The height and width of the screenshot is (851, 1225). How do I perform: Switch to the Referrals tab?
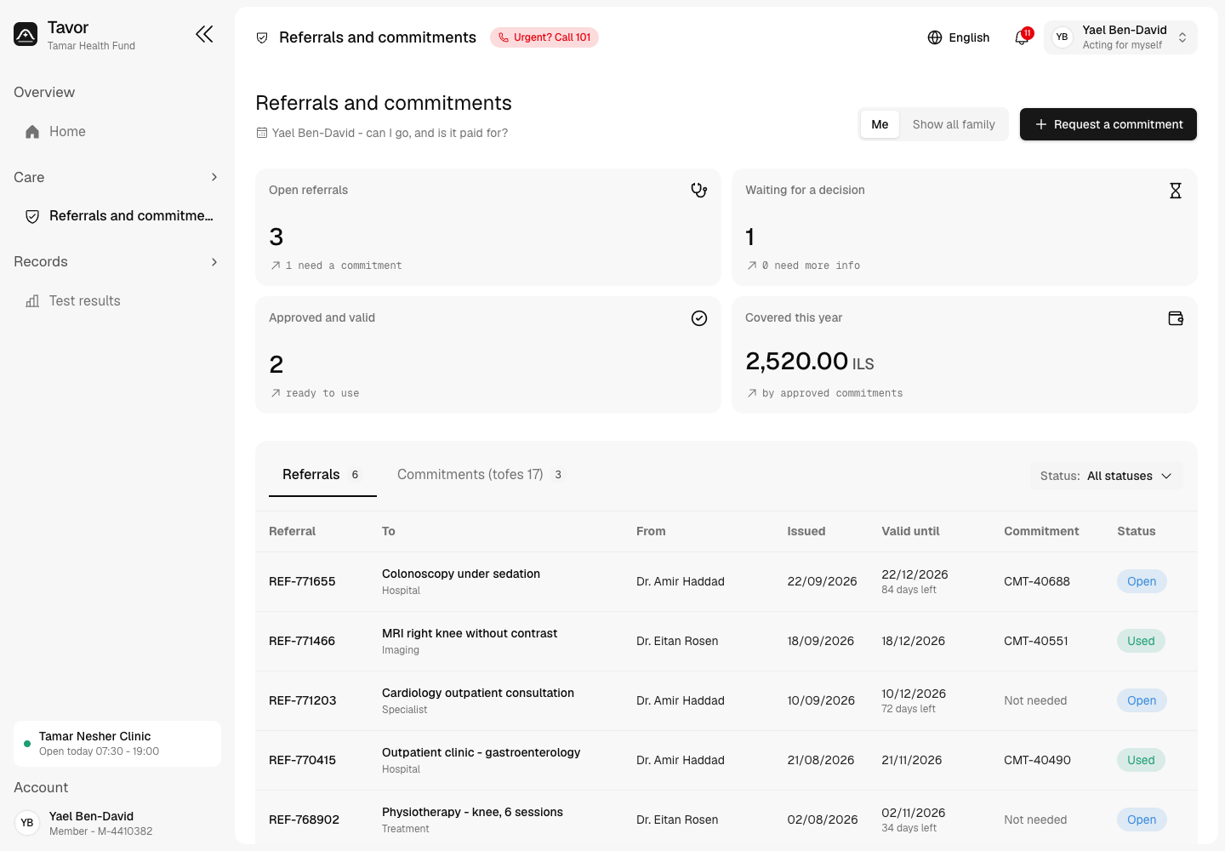pos(322,475)
